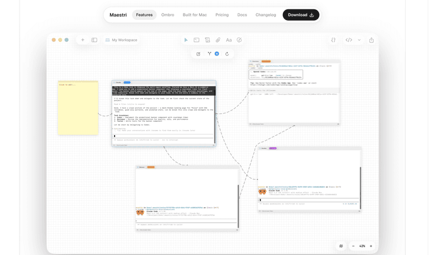
Task: Select the pointer arrow tool
Action: (x=186, y=40)
